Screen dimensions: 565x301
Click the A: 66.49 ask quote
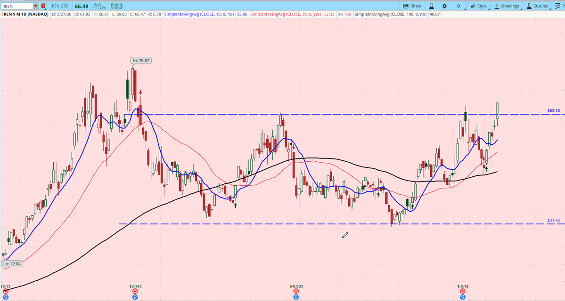point(117,8)
